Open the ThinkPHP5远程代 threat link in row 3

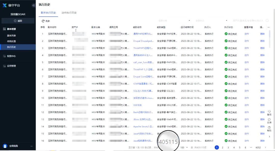coord(143,48)
